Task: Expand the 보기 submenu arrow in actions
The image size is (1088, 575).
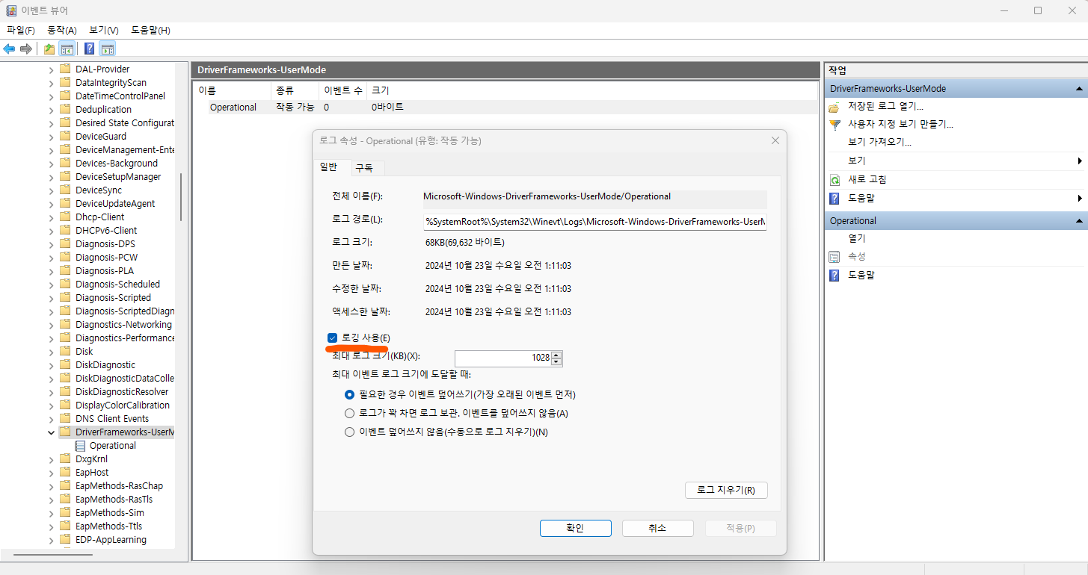Action: [x=1080, y=161]
